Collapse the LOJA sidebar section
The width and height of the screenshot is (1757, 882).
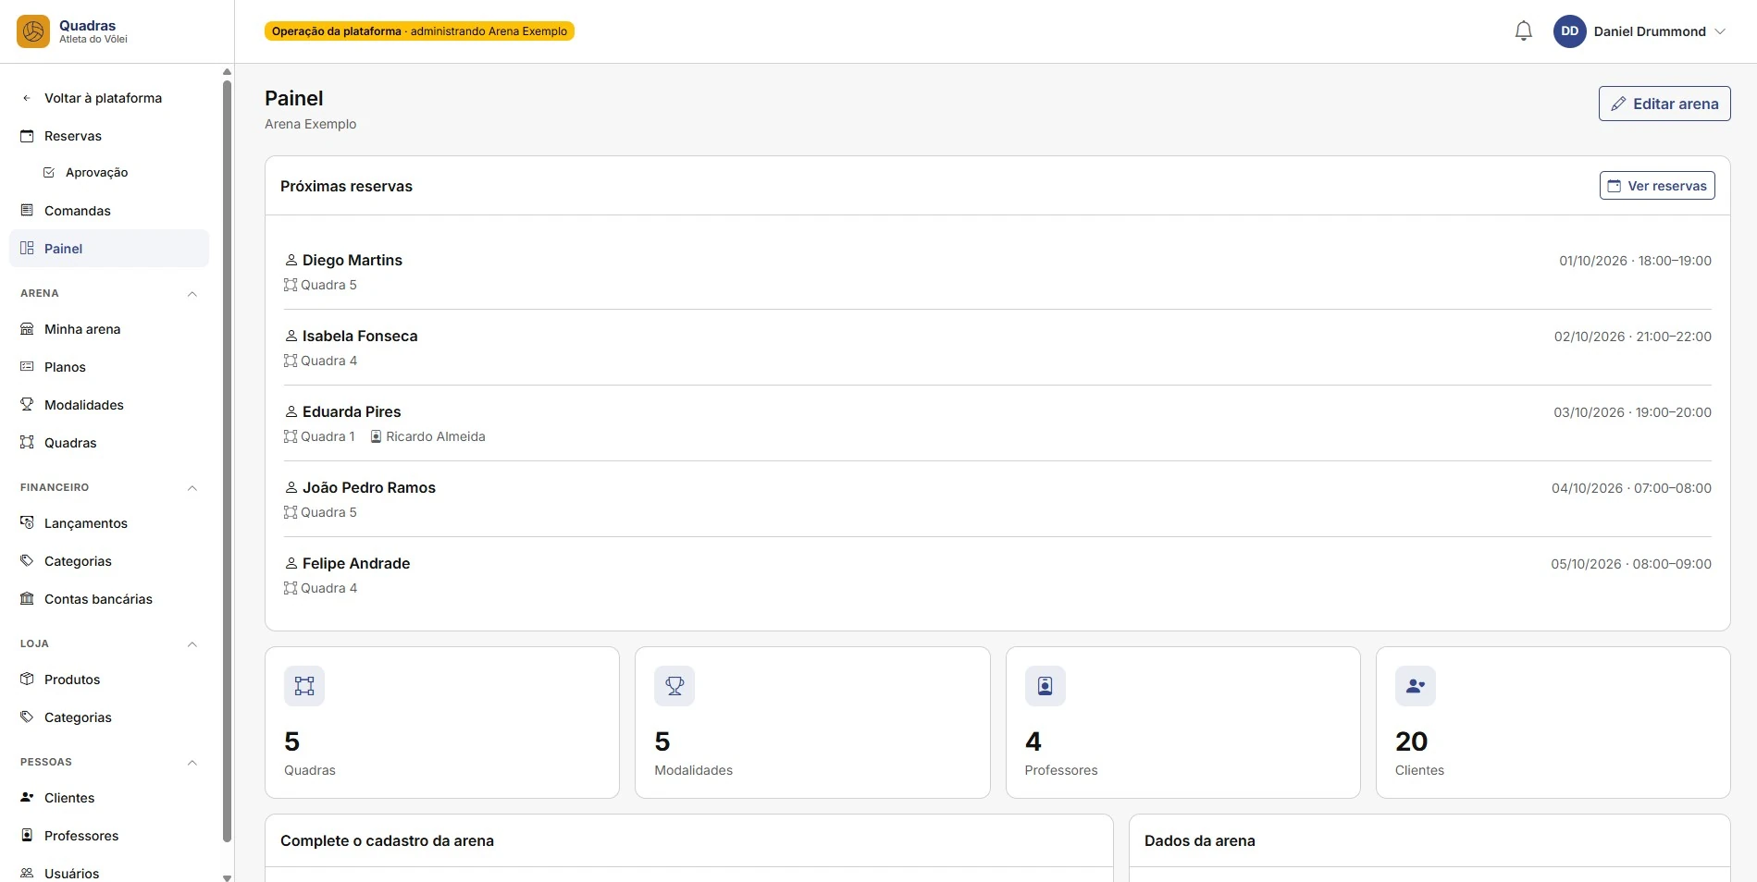tap(192, 644)
